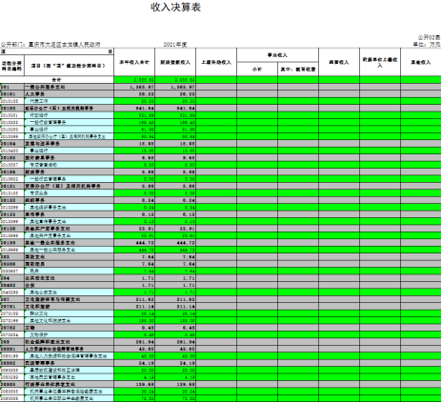Select the 国防支出 row label
Screen dimensions: 442x403
tap(35, 256)
